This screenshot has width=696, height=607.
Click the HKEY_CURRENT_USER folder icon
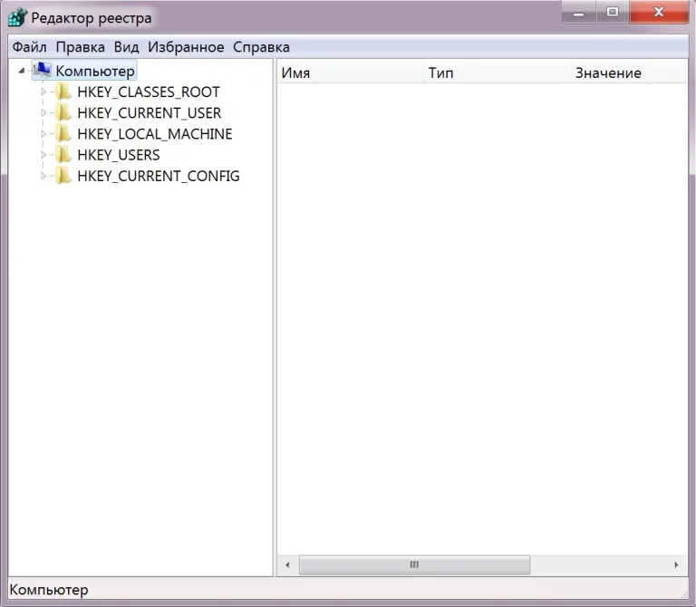(63, 112)
